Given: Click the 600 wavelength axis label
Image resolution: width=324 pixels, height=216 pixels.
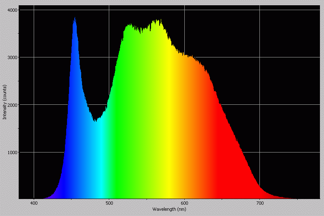Looking at the screenshot, I should point(184,203).
